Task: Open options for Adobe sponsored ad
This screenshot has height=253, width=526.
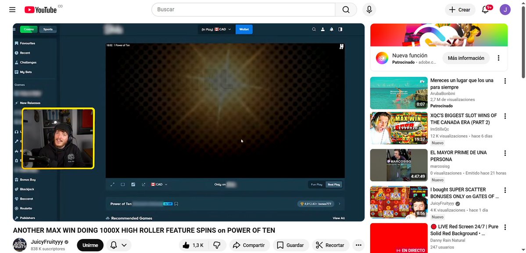Action: (498, 58)
